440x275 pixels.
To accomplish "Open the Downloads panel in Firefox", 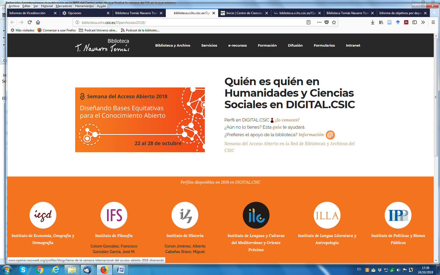I will point(372,22).
